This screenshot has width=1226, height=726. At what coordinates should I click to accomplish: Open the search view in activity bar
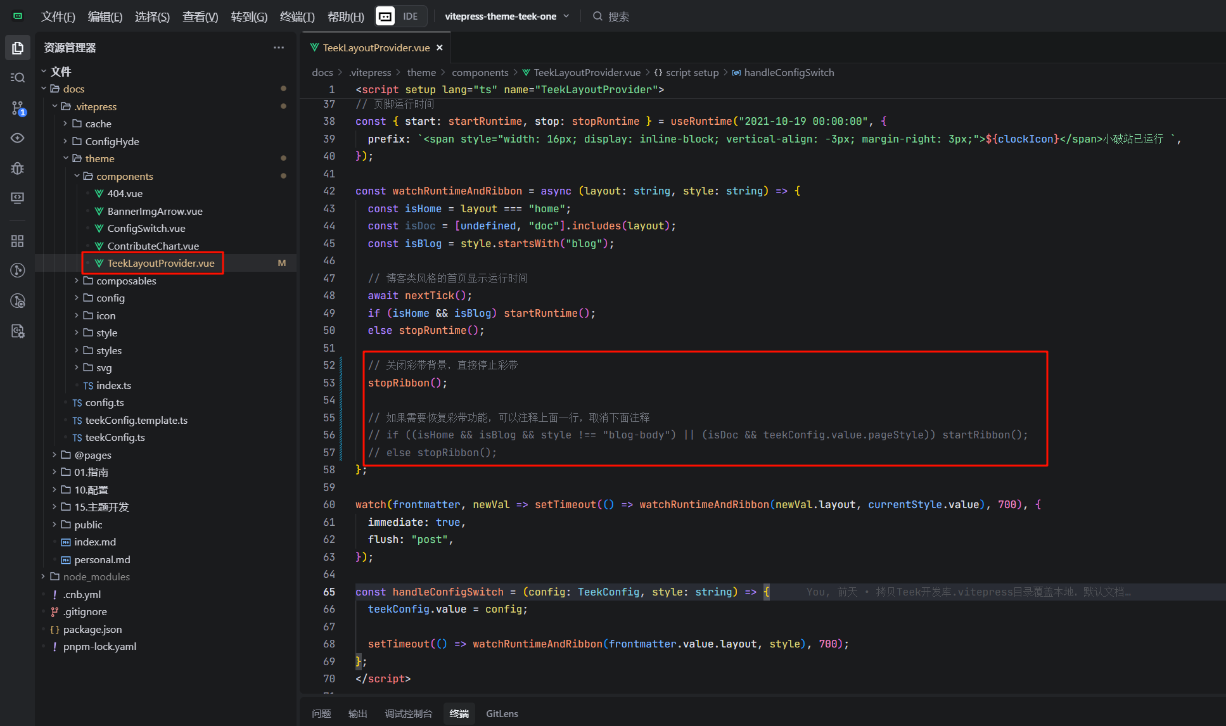tap(18, 77)
